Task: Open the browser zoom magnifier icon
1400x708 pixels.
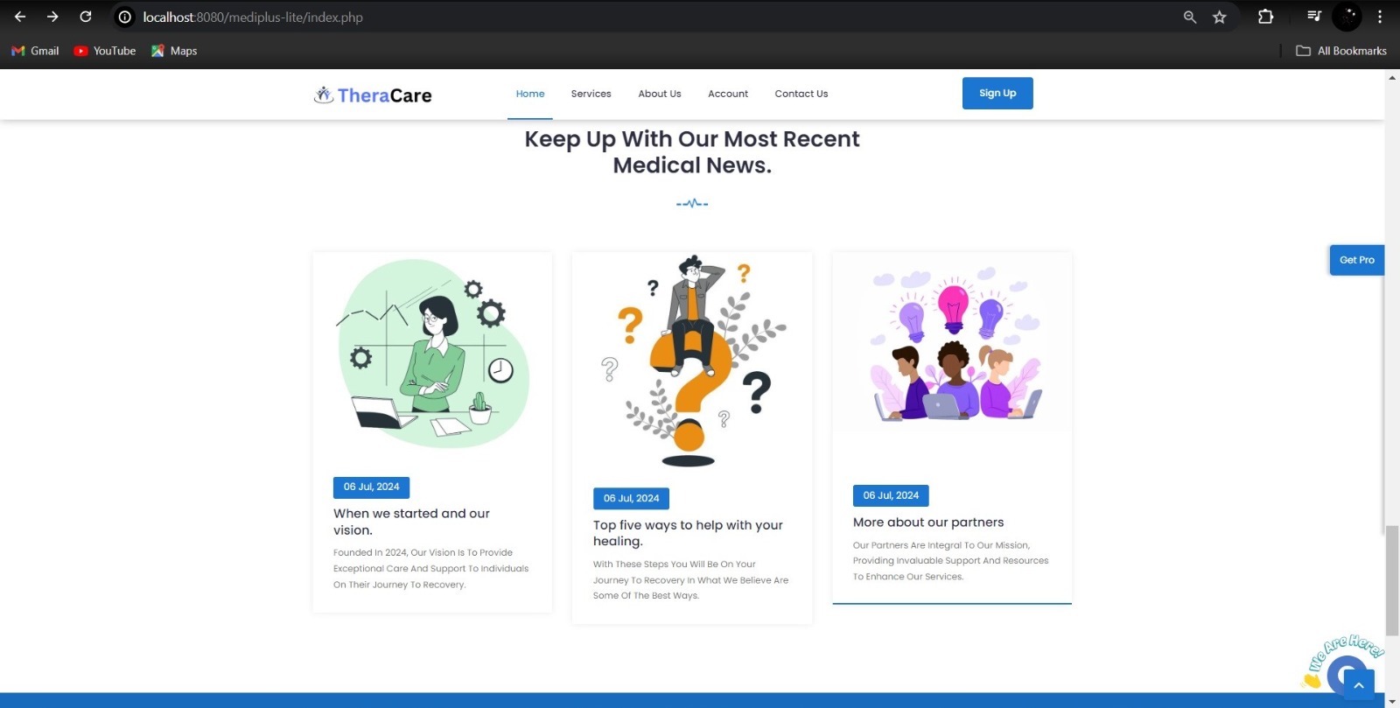Action: coord(1190,17)
